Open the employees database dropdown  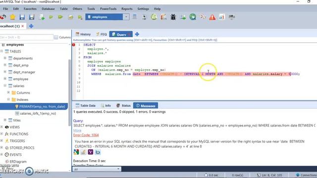point(126,17)
